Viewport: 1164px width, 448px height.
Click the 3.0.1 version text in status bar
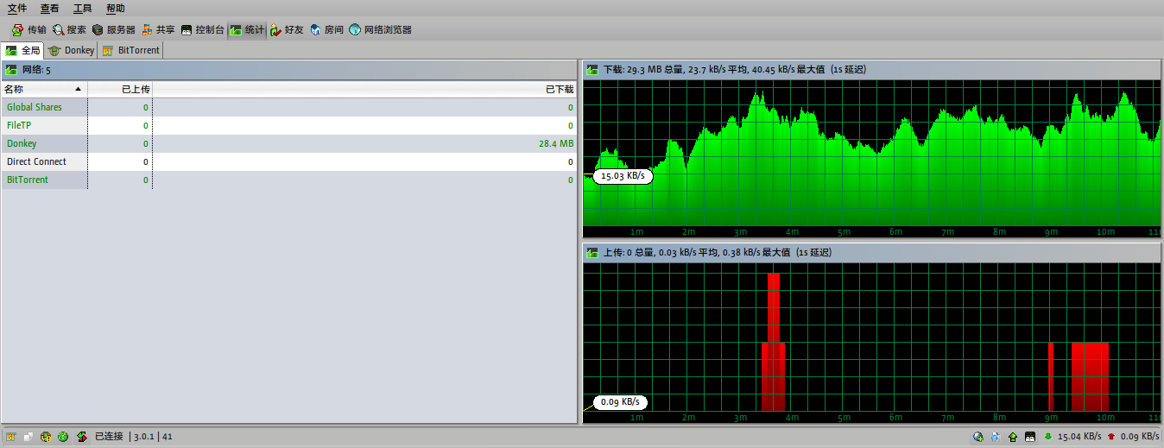pyautogui.click(x=143, y=437)
